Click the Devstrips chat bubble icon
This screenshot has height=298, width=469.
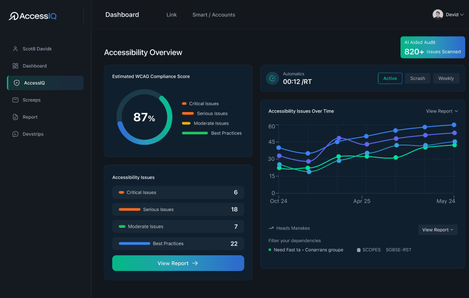point(15,134)
